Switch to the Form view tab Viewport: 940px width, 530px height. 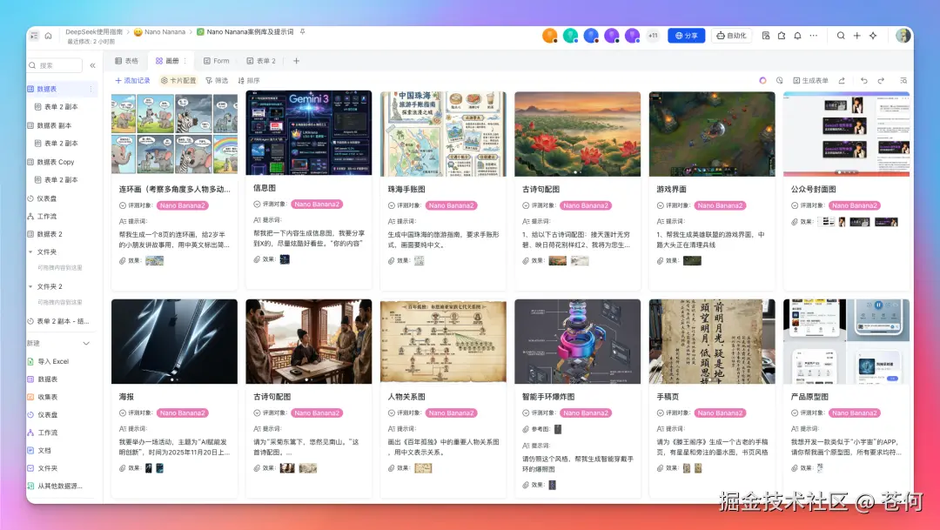(x=217, y=61)
